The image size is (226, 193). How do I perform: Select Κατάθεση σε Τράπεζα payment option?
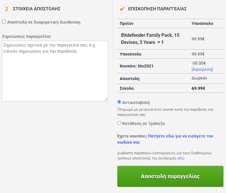(x=119, y=123)
